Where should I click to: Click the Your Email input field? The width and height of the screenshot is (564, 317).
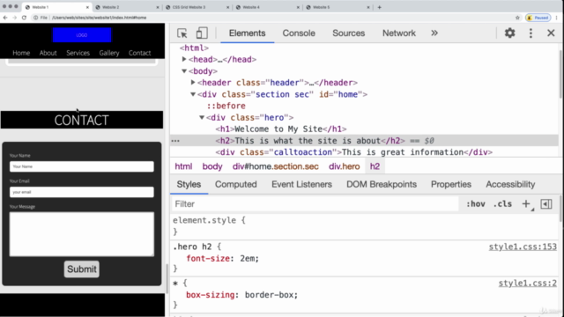pyautogui.click(x=82, y=192)
